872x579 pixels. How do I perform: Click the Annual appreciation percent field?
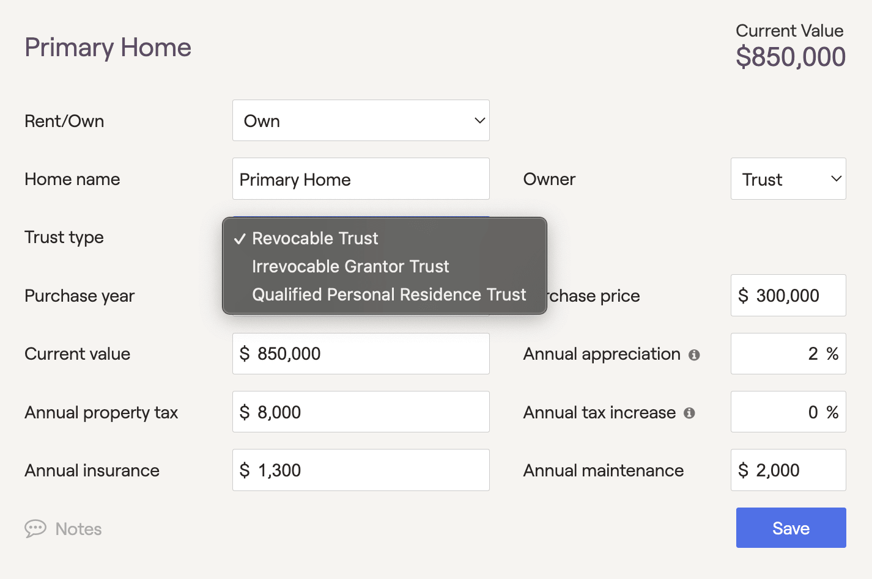click(788, 354)
